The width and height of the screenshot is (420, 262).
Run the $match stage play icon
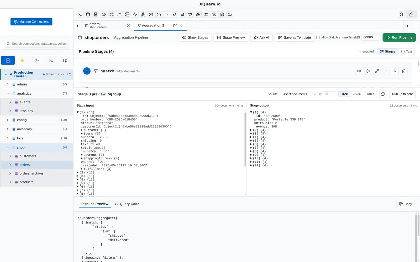tap(368, 71)
